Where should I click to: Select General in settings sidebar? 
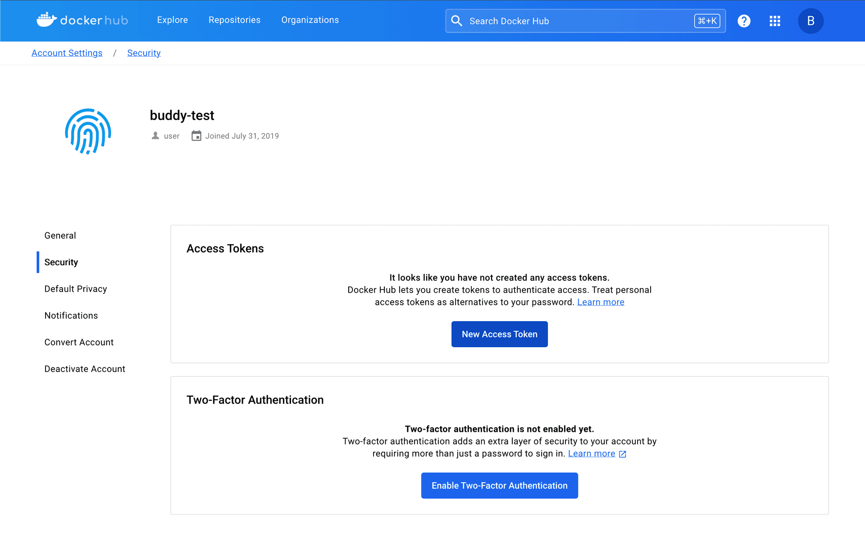60,236
